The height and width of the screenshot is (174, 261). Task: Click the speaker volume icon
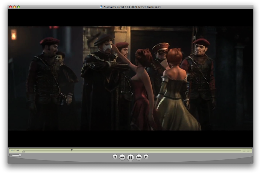[x=10, y=155]
